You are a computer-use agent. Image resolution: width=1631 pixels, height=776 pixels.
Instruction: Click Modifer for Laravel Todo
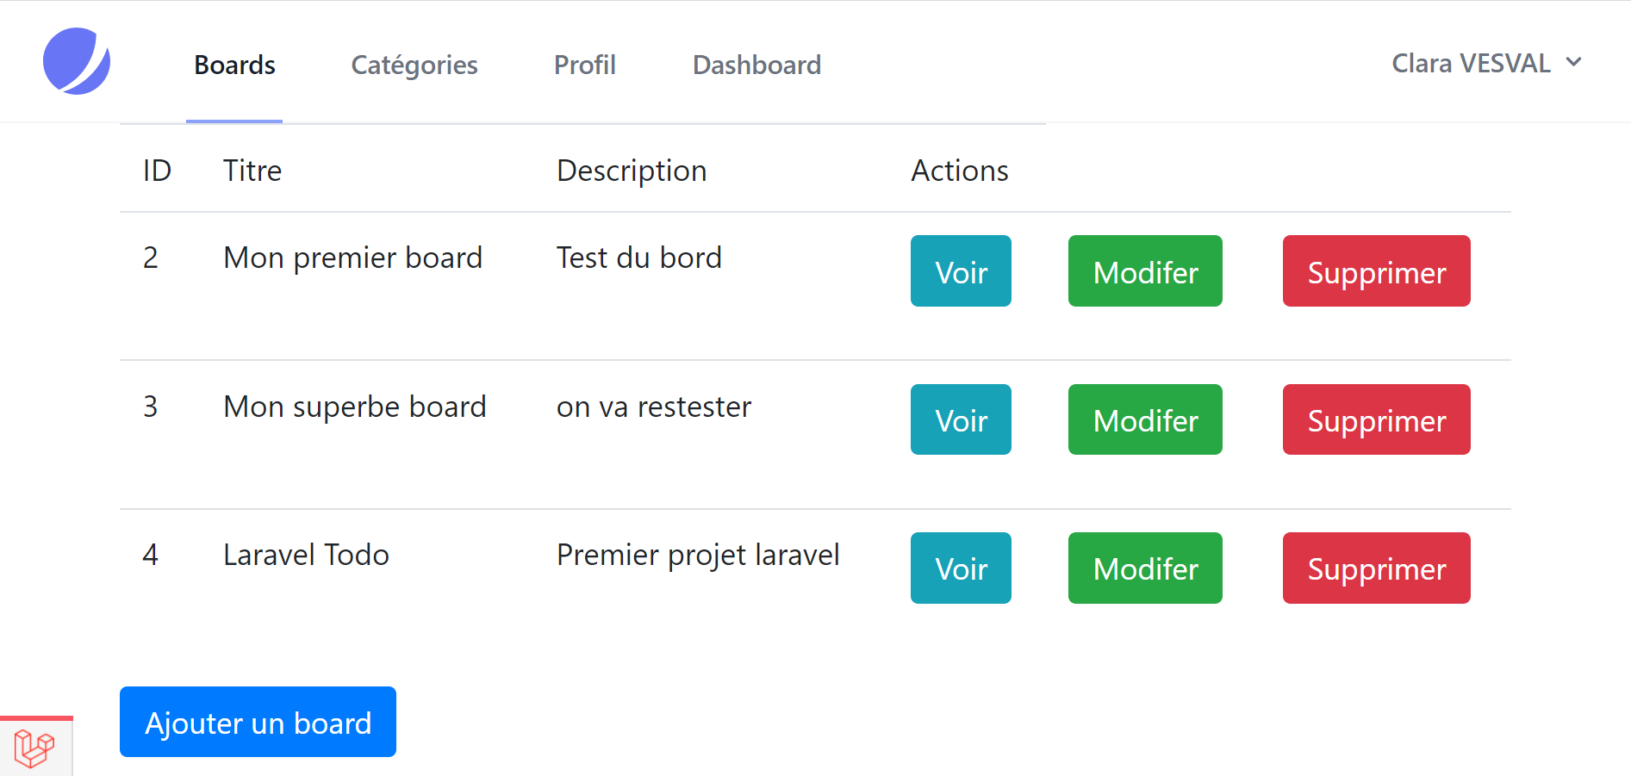1145,568
